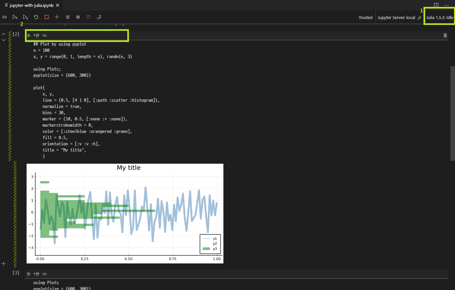Run cell [2] line by line icon
The height and width of the screenshot is (290, 455).
coord(37,35)
